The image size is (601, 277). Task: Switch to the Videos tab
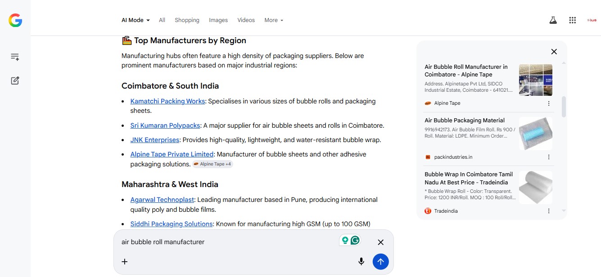(x=246, y=20)
